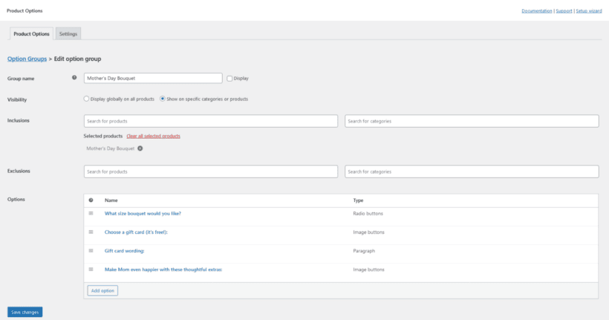Click drag handle for Make Mom even happier row
The width and height of the screenshot is (609, 320).
91,269
